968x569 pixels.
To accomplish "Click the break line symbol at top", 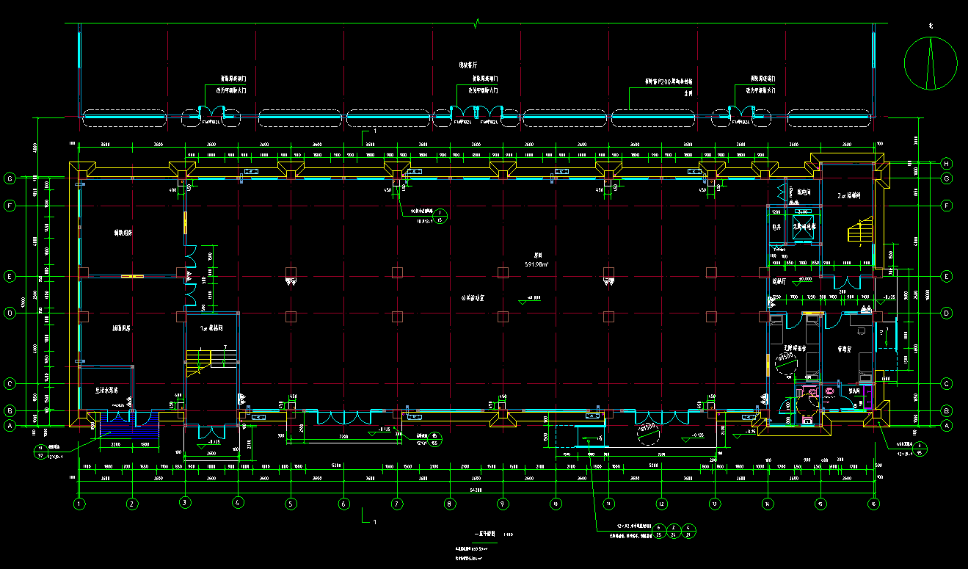I will pyautogui.click(x=477, y=23).
